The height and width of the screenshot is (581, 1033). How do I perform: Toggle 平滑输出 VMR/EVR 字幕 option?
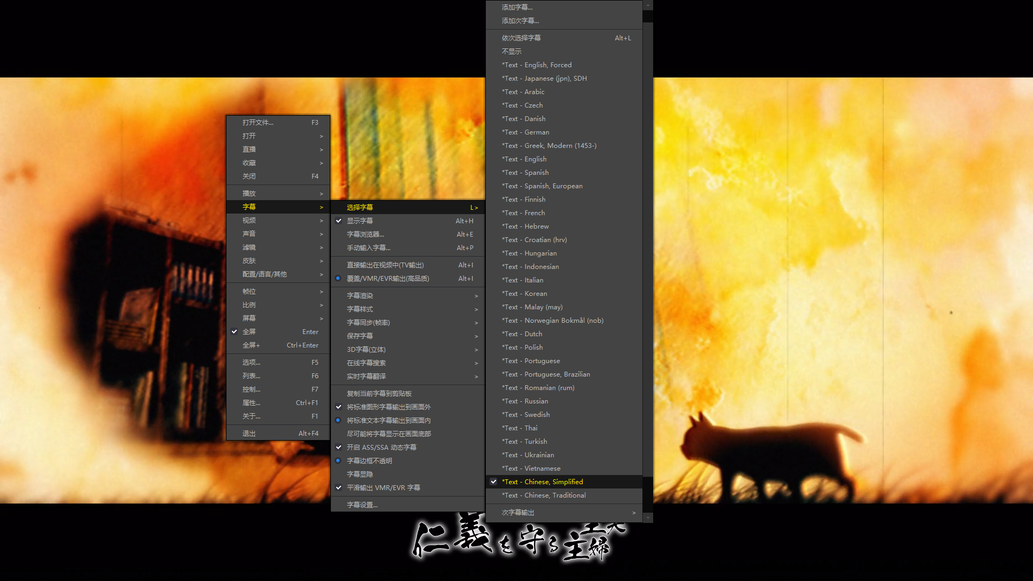[x=407, y=488]
